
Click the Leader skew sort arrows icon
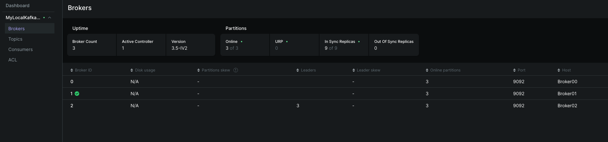354,70
